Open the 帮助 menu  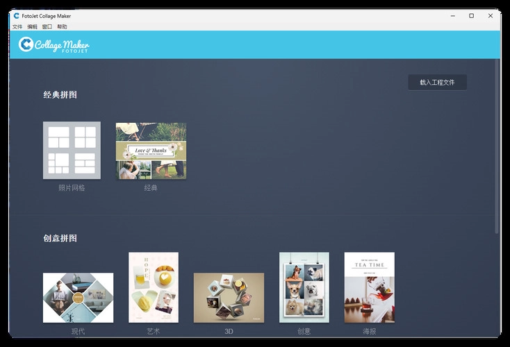(x=63, y=26)
